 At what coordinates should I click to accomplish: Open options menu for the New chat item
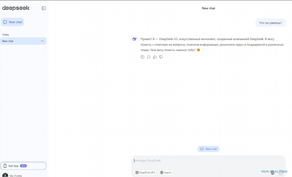(42, 41)
